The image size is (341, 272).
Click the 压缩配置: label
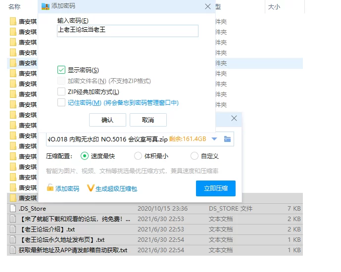point(59,156)
